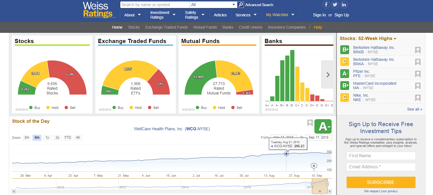Viewport: 433px width, 195px height.
Task: Toggle Hold legend in ETF chart
Action: 136,107
